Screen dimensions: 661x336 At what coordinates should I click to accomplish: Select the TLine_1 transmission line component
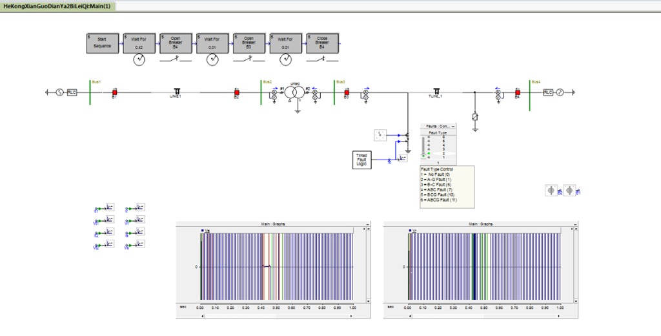pos(436,92)
